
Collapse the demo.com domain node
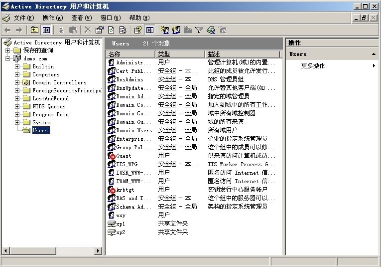coord(8,59)
